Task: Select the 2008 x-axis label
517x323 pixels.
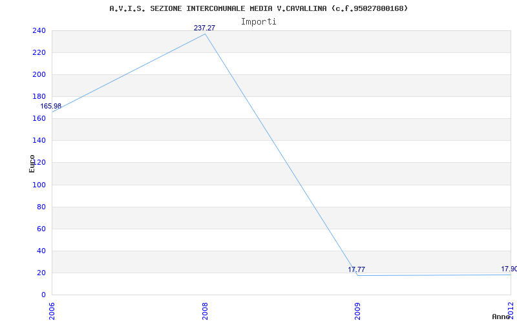Action: [205, 311]
